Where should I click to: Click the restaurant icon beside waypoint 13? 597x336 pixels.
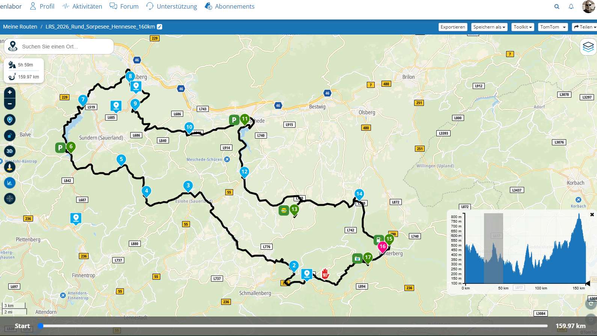284,210
